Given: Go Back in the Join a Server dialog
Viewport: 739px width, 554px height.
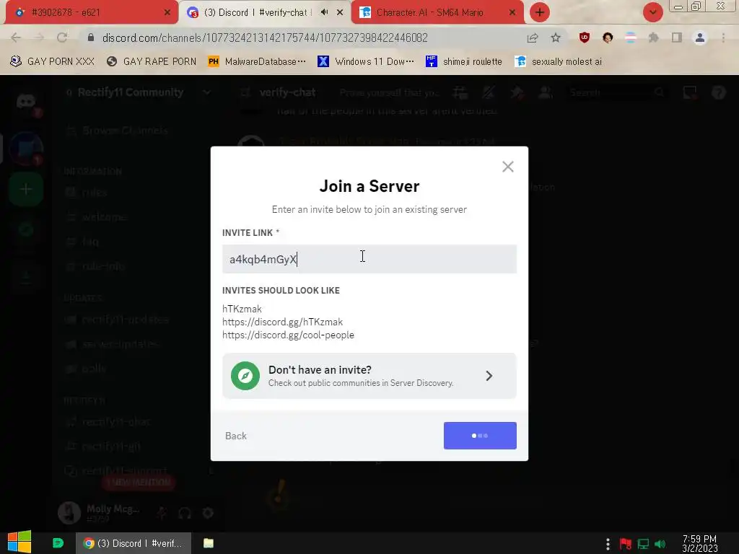Looking at the screenshot, I should 236,436.
